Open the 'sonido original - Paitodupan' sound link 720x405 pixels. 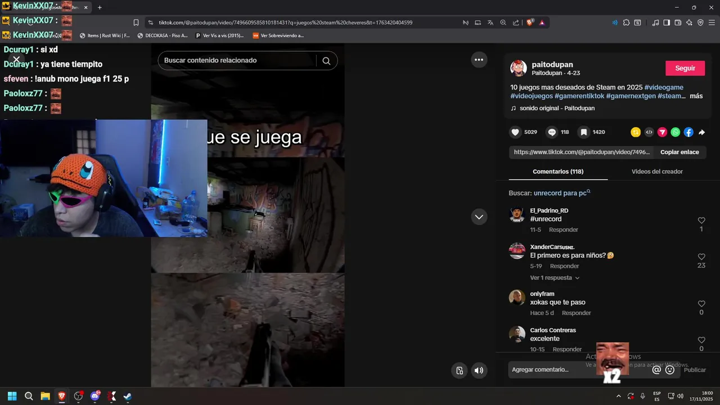point(557,108)
